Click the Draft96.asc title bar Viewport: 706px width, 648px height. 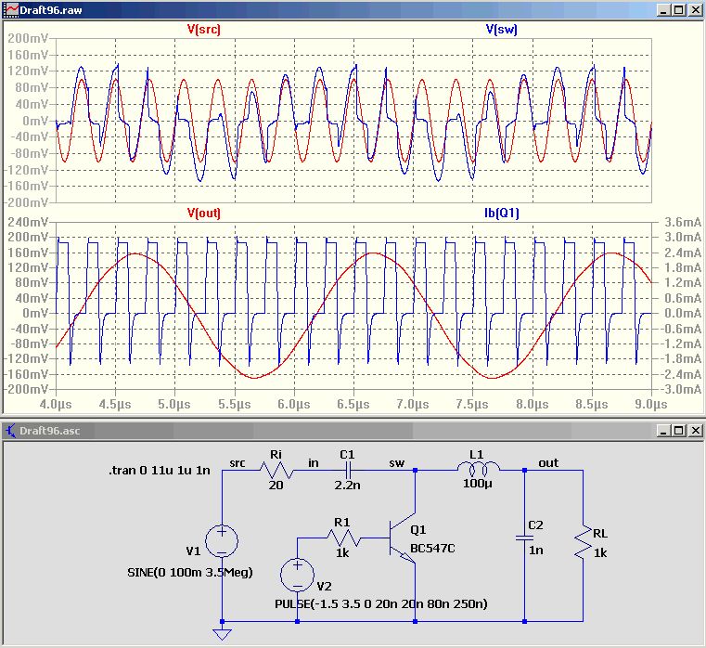(x=325, y=431)
